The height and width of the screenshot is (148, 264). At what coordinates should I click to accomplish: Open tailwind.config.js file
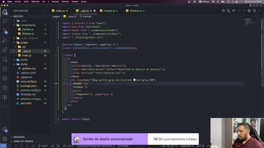(31, 99)
